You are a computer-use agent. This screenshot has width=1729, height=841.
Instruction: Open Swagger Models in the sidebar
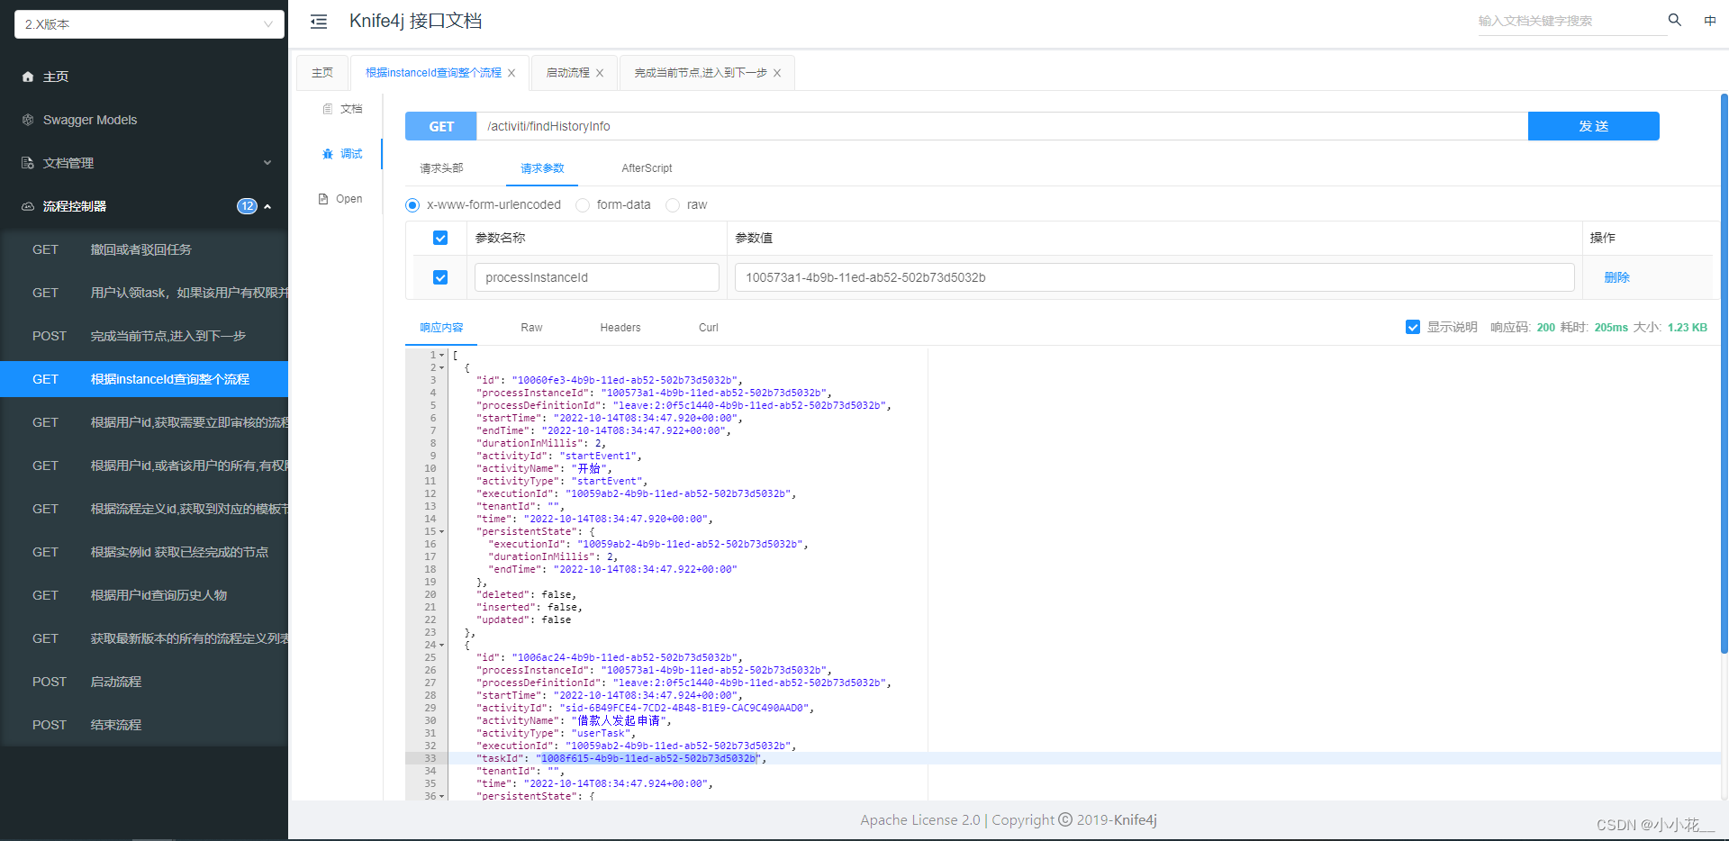point(144,120)
